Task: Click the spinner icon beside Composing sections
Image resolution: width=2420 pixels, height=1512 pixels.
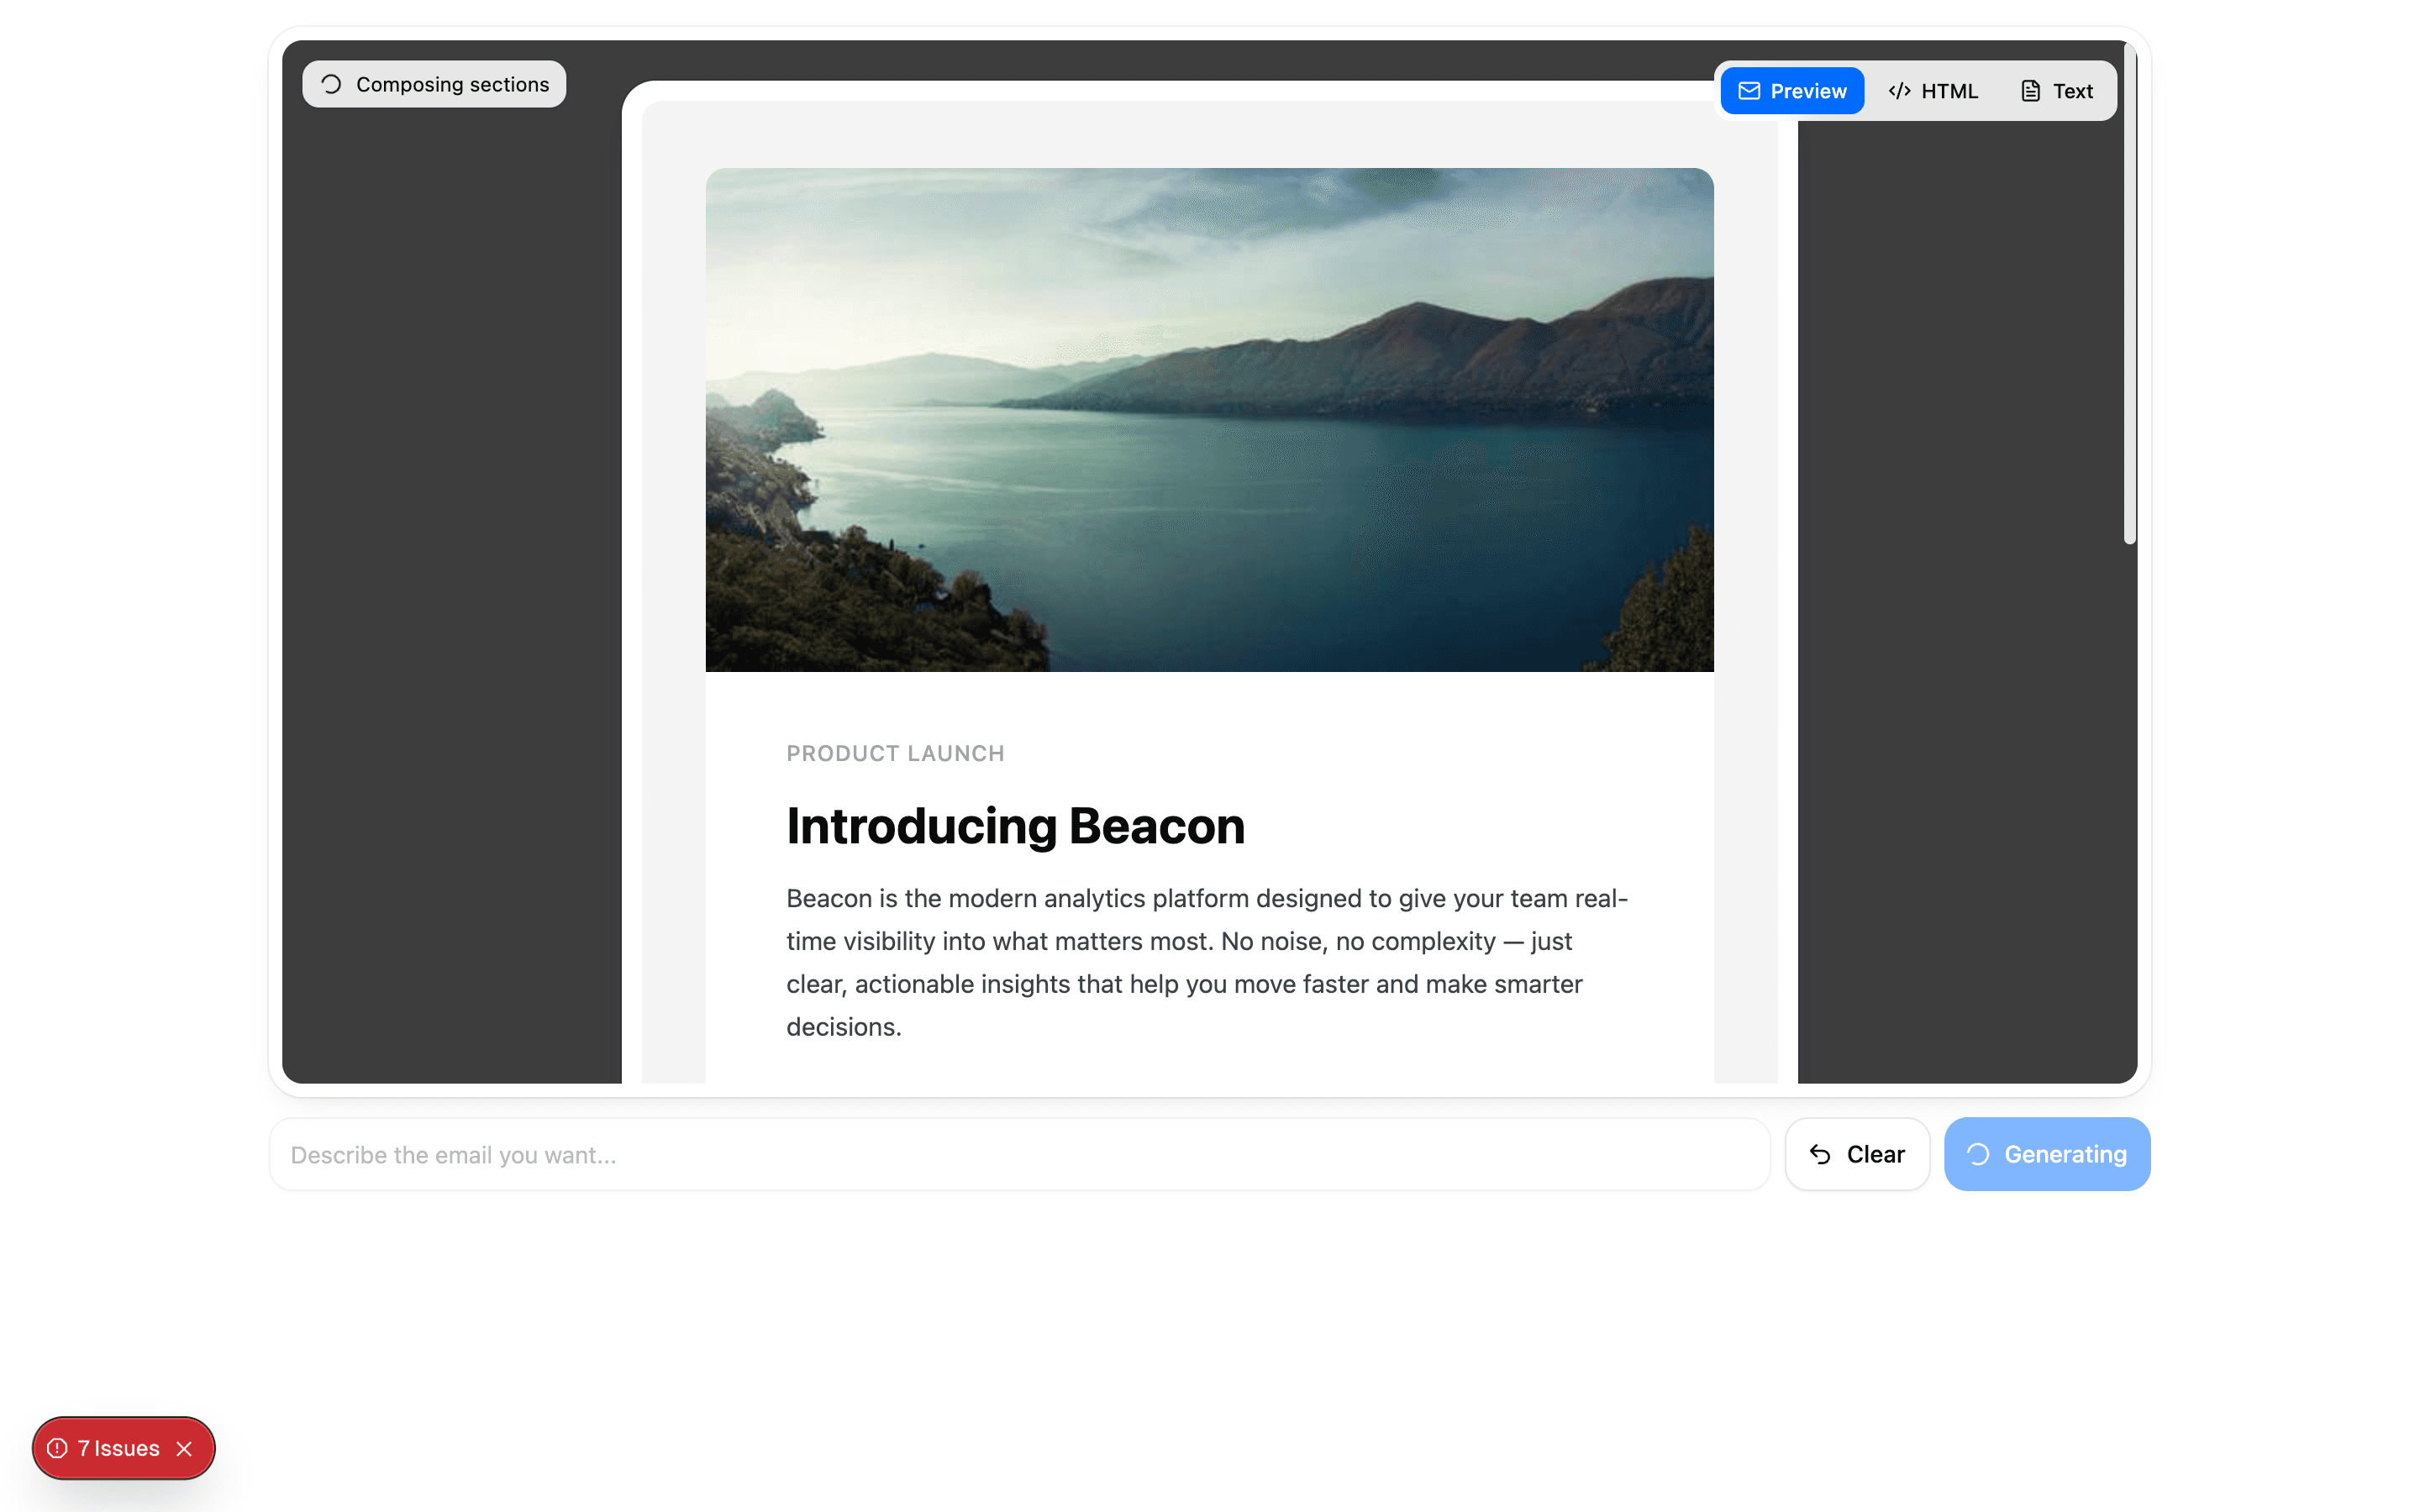Action: (x=331, y=83)
